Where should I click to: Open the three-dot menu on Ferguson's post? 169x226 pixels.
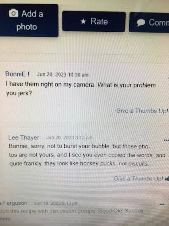tap(162, 204)
